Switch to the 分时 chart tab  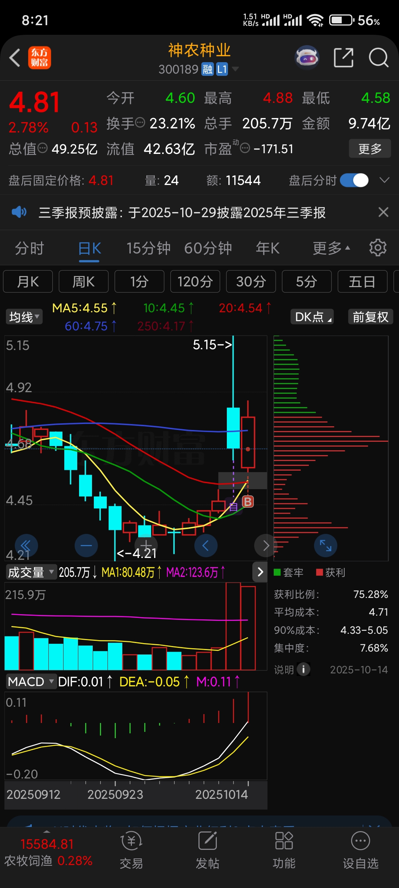[x=30, y=248]
